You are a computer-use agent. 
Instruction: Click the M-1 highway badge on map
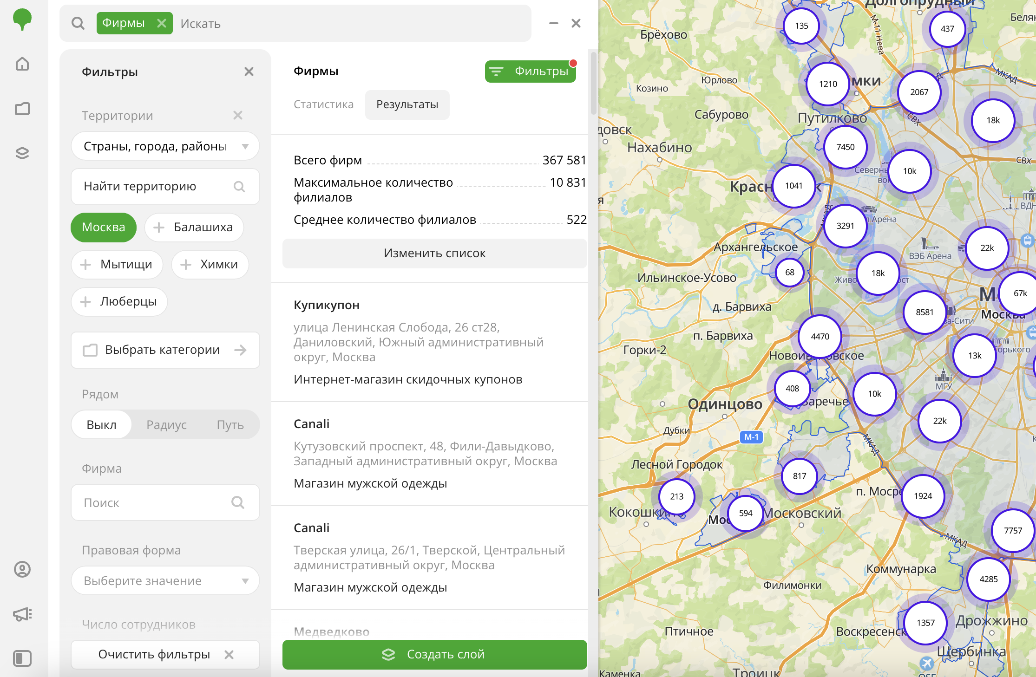tap(751, 437)
